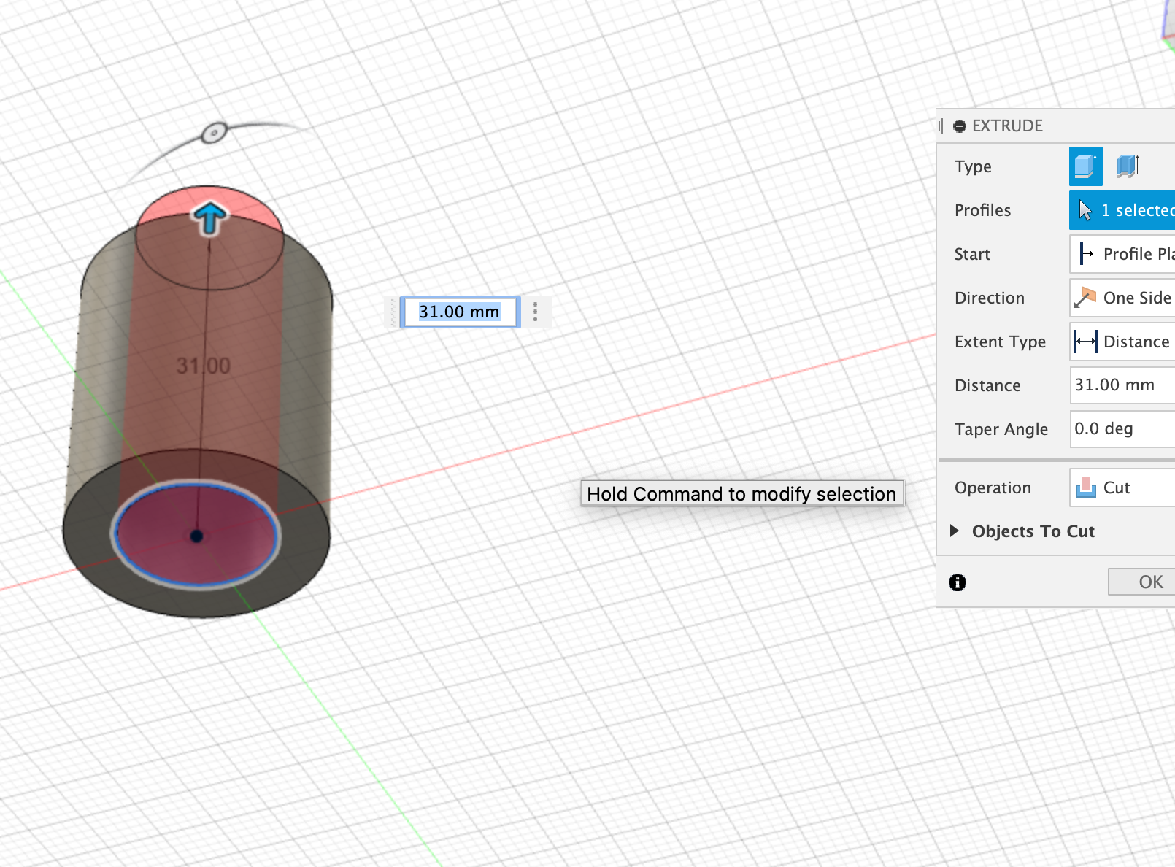Image resolution: width=1175 pixels, height=867 pixels.
Task: Click the floating 31.00 mm distance field
Action: click(x=459, y=312)
